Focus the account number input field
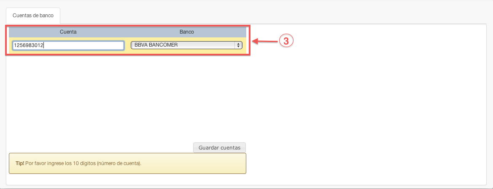The height and width of the screenshot is (189, 493). pyautogui.click(x=68, y=45)
